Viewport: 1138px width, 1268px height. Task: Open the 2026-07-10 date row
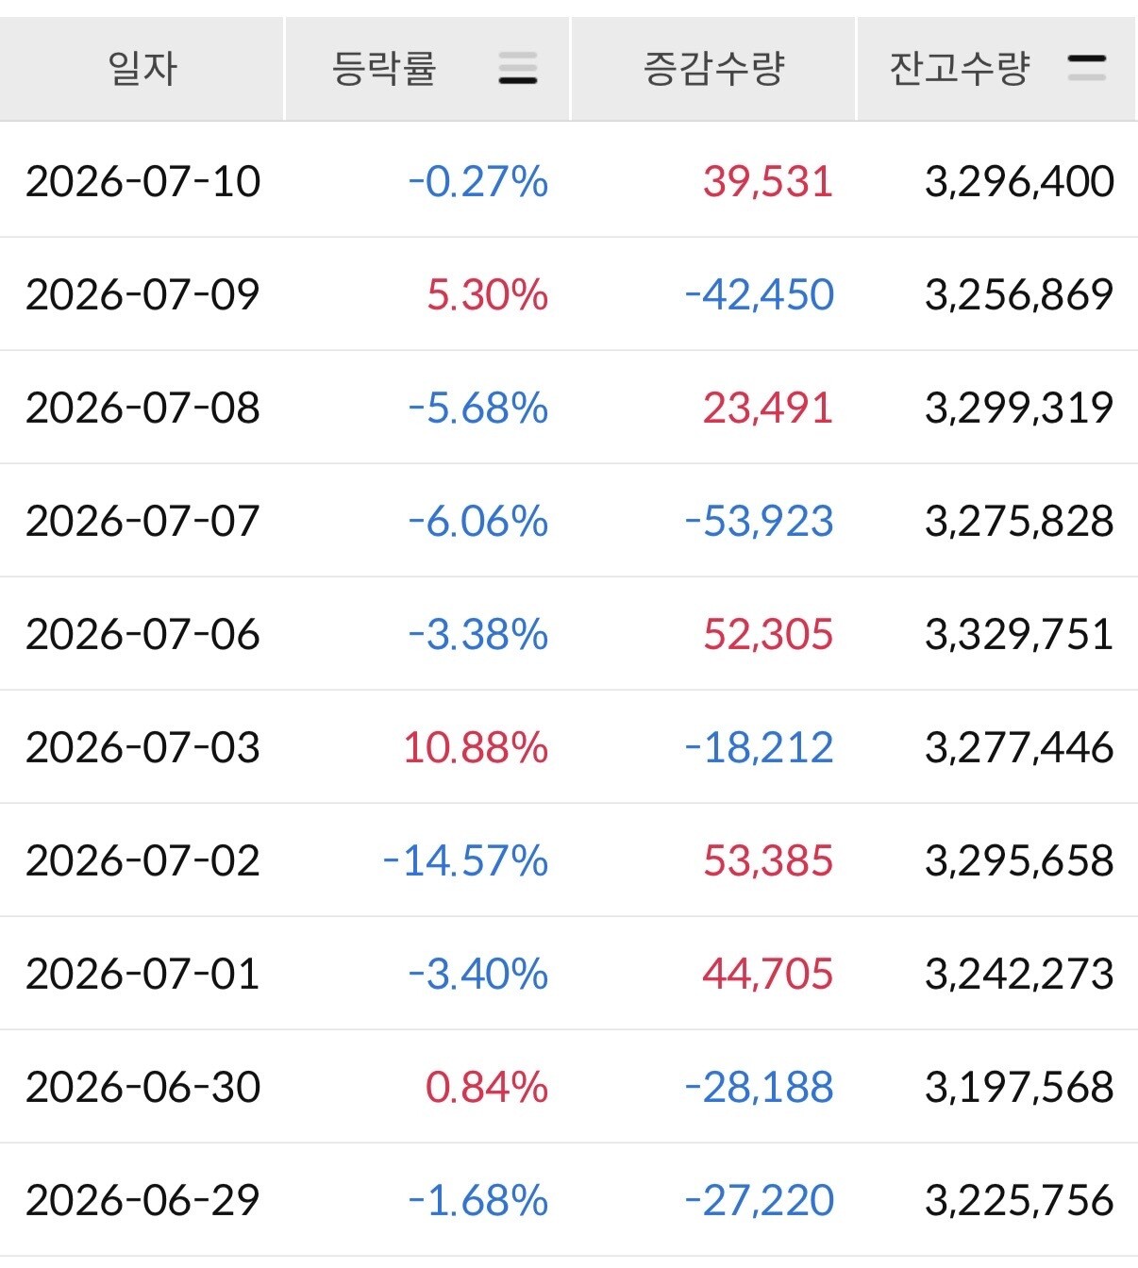tap(569, 180)
